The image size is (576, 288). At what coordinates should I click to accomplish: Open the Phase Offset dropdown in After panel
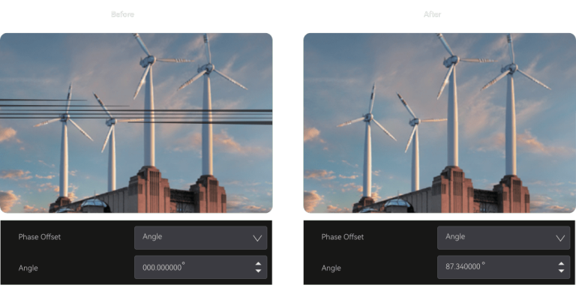(504, 238)
